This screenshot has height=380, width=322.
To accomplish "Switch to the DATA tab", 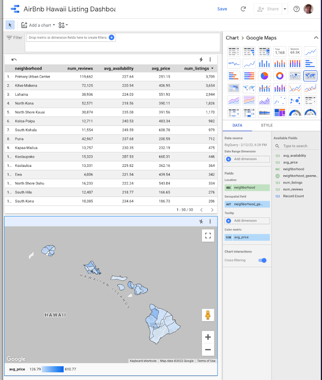I will [x=237, y=125].
